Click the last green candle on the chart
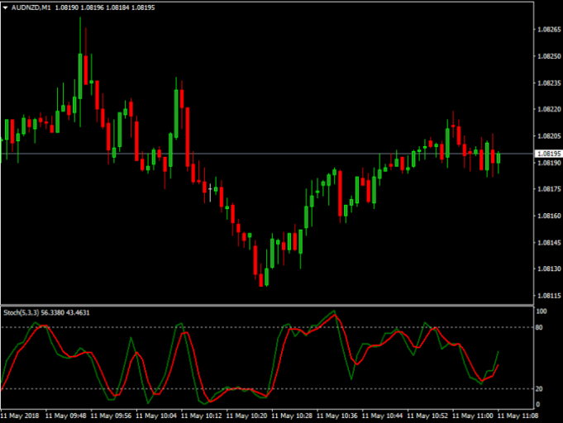The image size is (563, 423). tap(498, 157)
